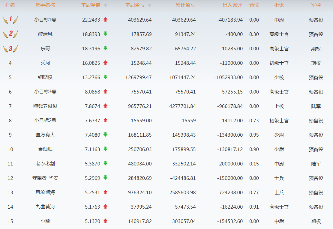Viewport: 333px width, 229px height.
Task: Click the rank 1 laurel badge
Action: click(x=10, y=20)
